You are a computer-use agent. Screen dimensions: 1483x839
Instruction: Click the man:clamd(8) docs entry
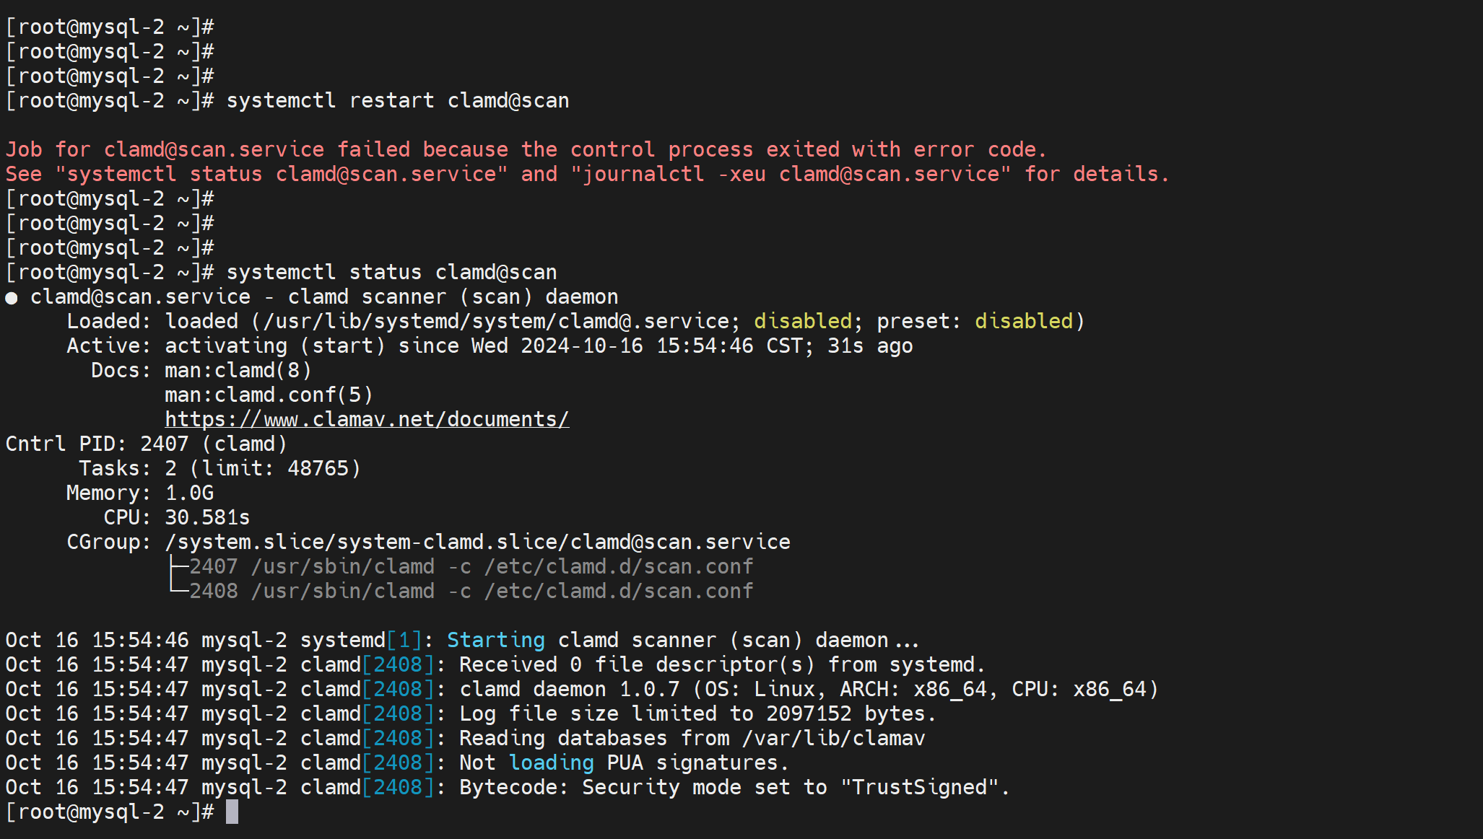coord(238,370)
